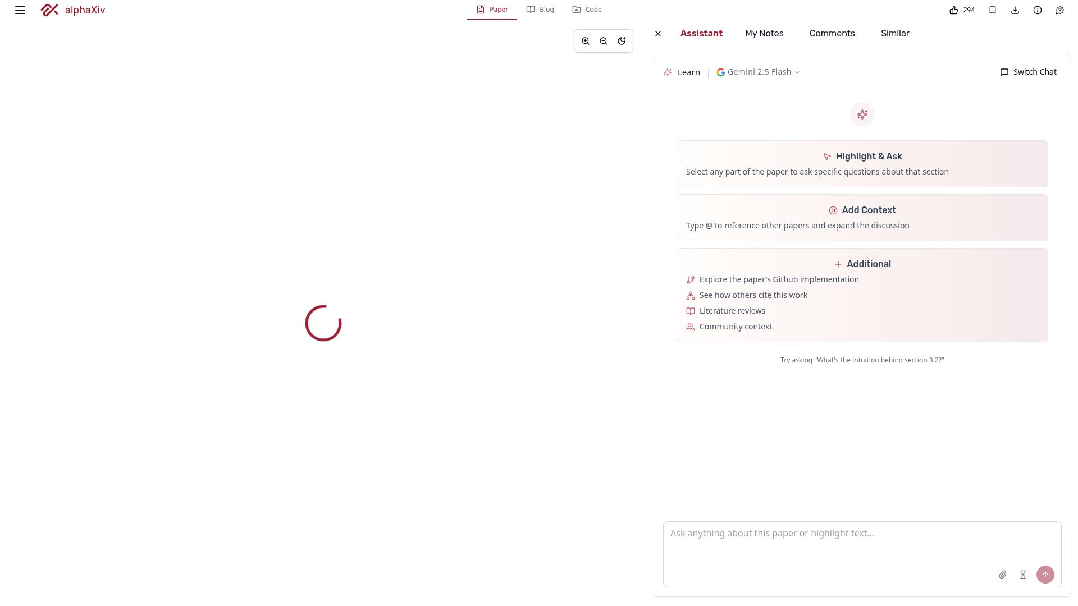Image resolution: width=1078 pixels, height=606 pixels.
Task: Select the Highlight & Ask card
Action: point(862,164)
